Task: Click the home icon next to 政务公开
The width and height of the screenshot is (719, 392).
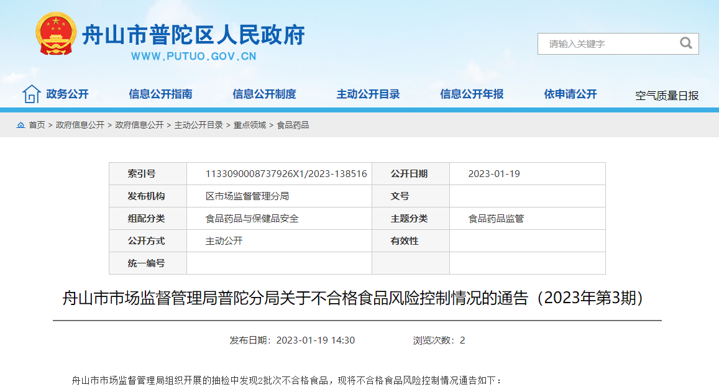Action: coord(32,94)
